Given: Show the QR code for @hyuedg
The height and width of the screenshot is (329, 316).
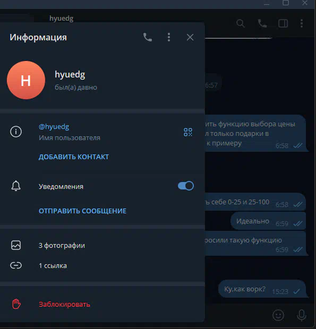Looking at the screenshot, I should pyautogui.click(x=188, y=132).
